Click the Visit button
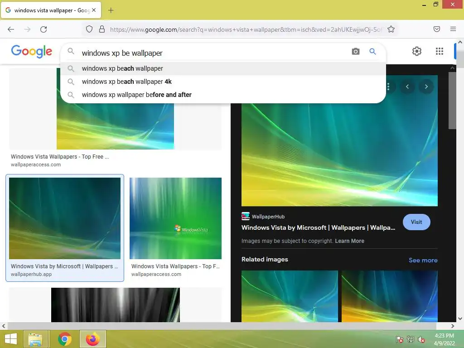 click(x=416, y=222)
